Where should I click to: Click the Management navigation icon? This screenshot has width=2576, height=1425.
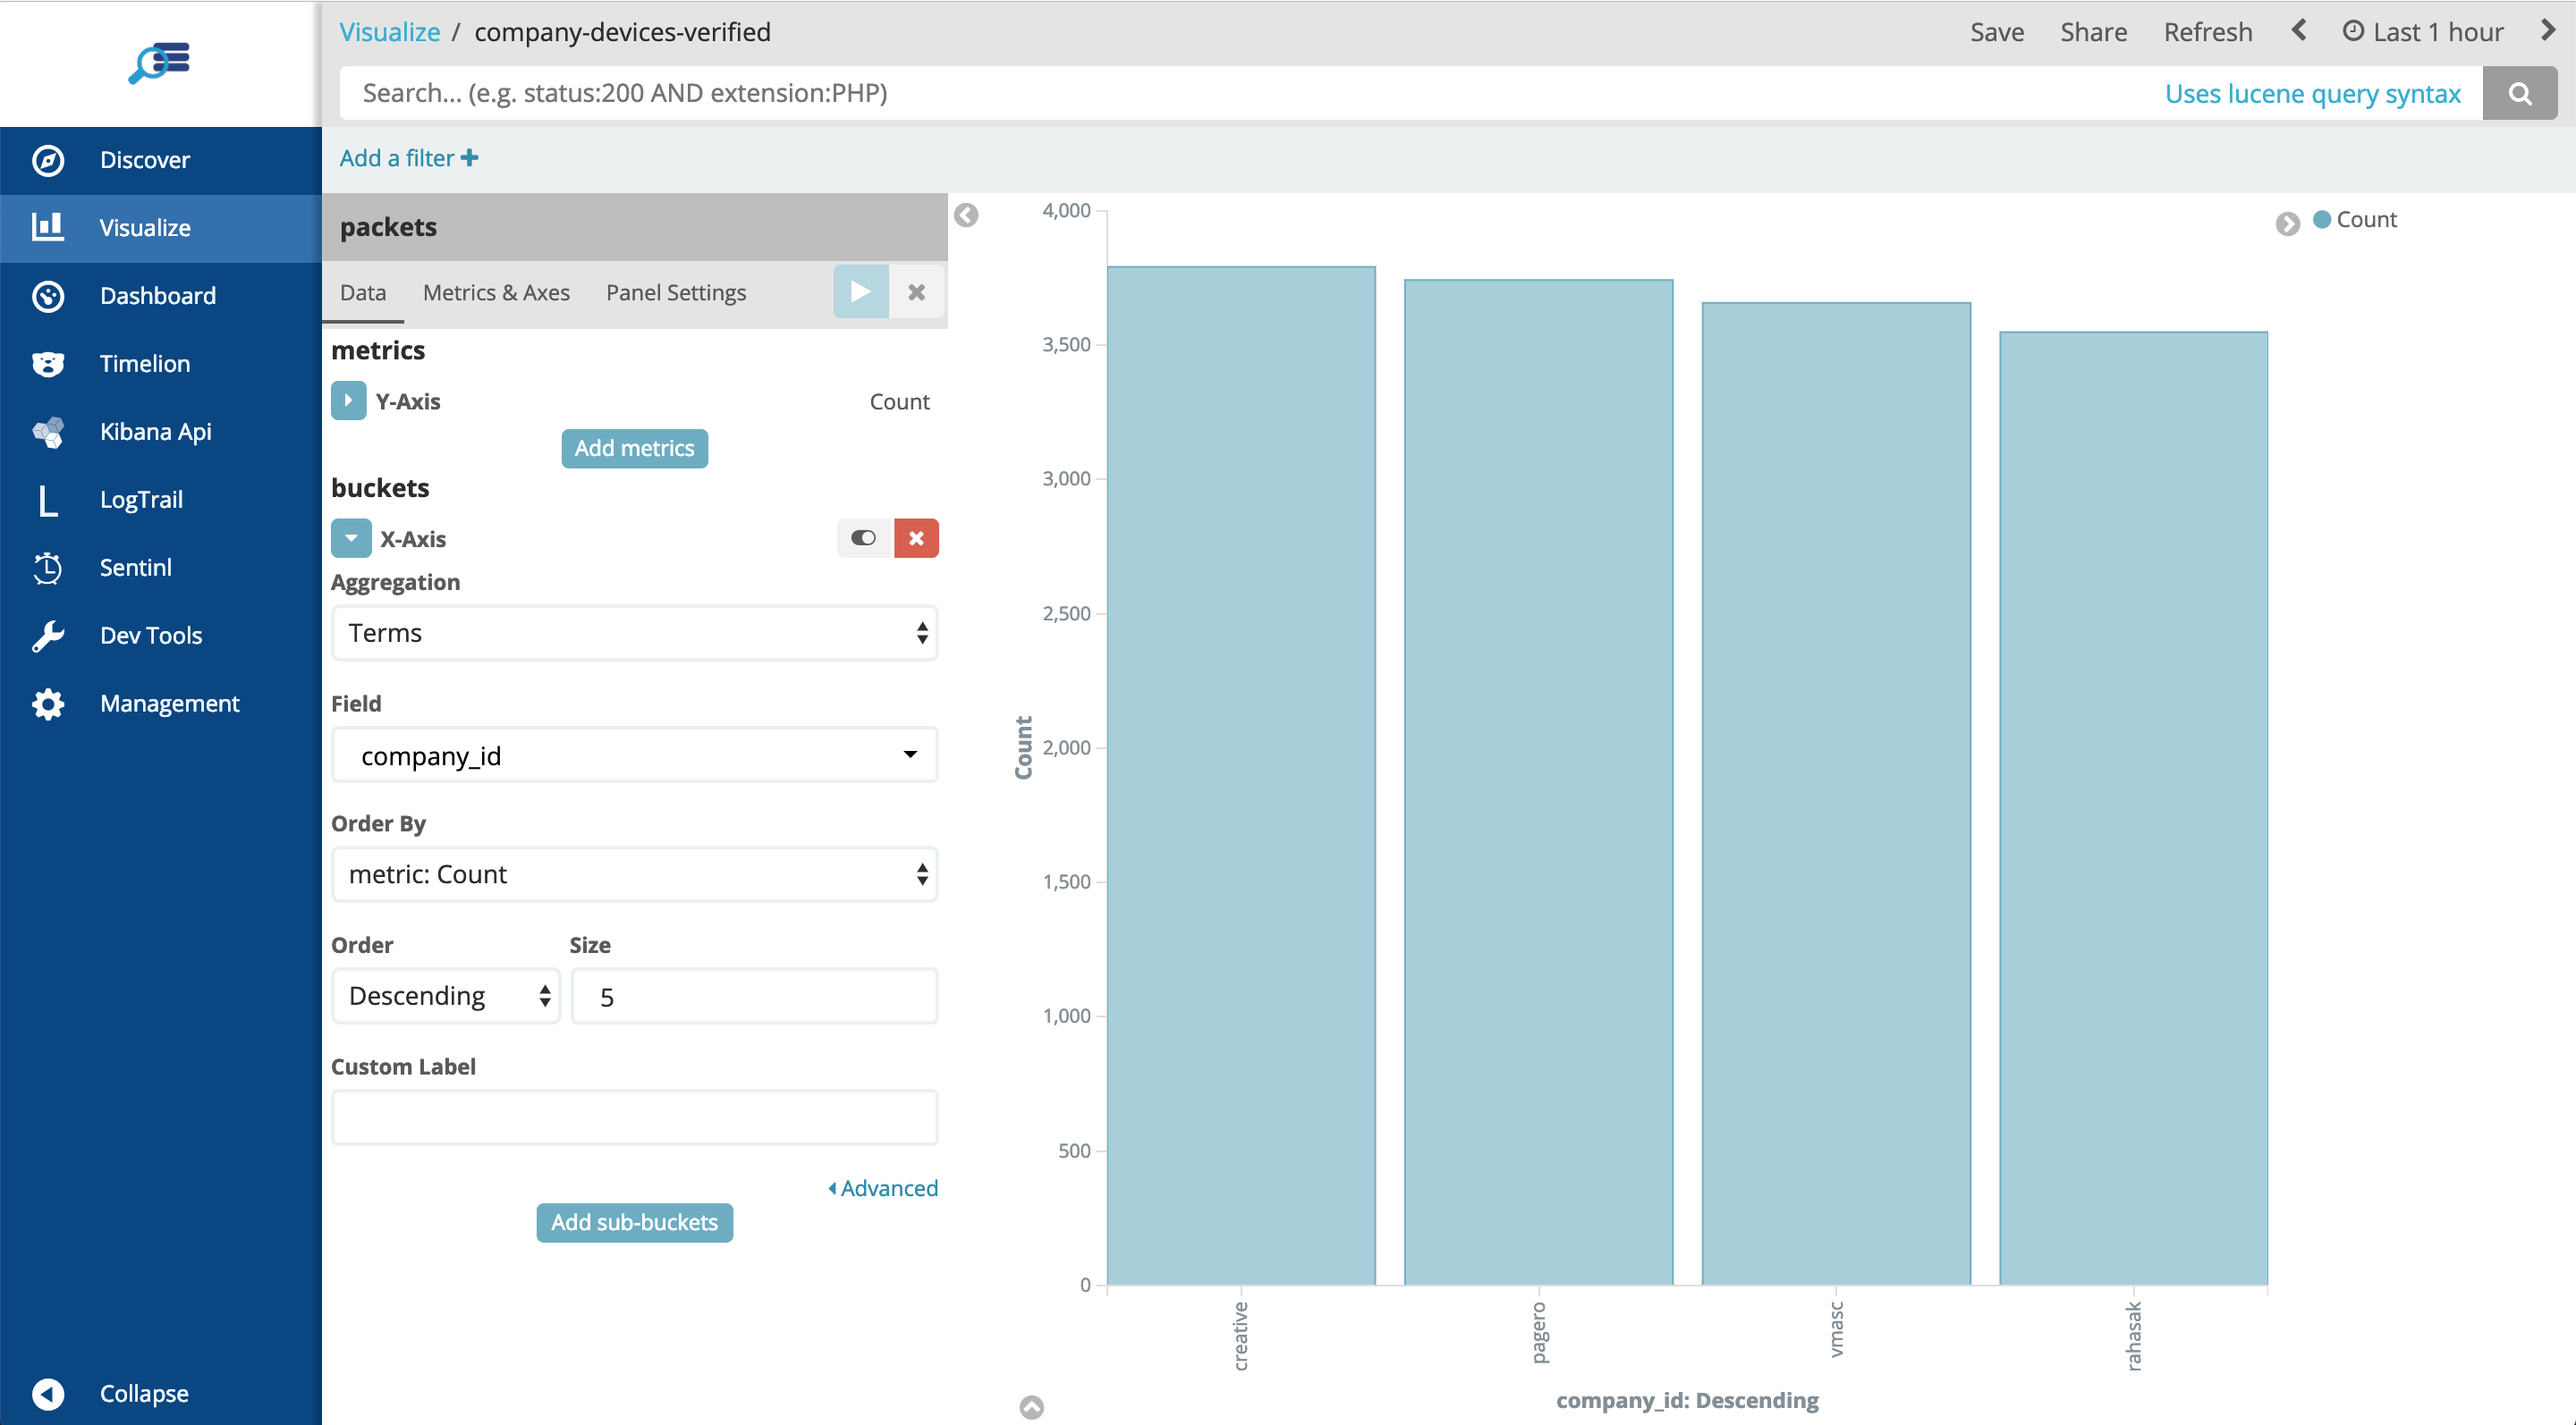47,704
